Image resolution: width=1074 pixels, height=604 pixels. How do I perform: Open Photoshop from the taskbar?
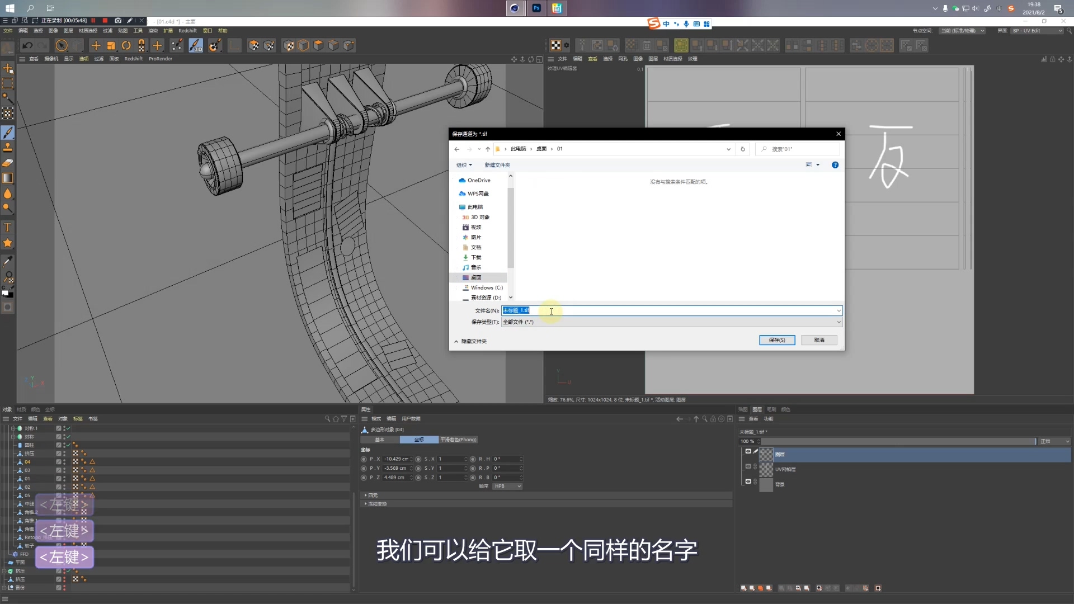(536, 8)
